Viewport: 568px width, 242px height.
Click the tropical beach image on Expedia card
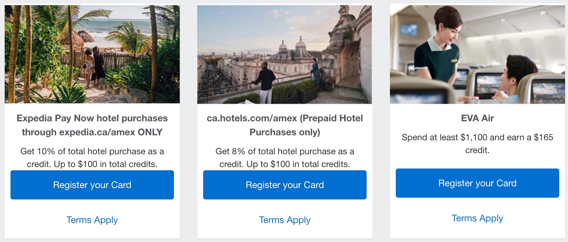[x=92, y=53]
